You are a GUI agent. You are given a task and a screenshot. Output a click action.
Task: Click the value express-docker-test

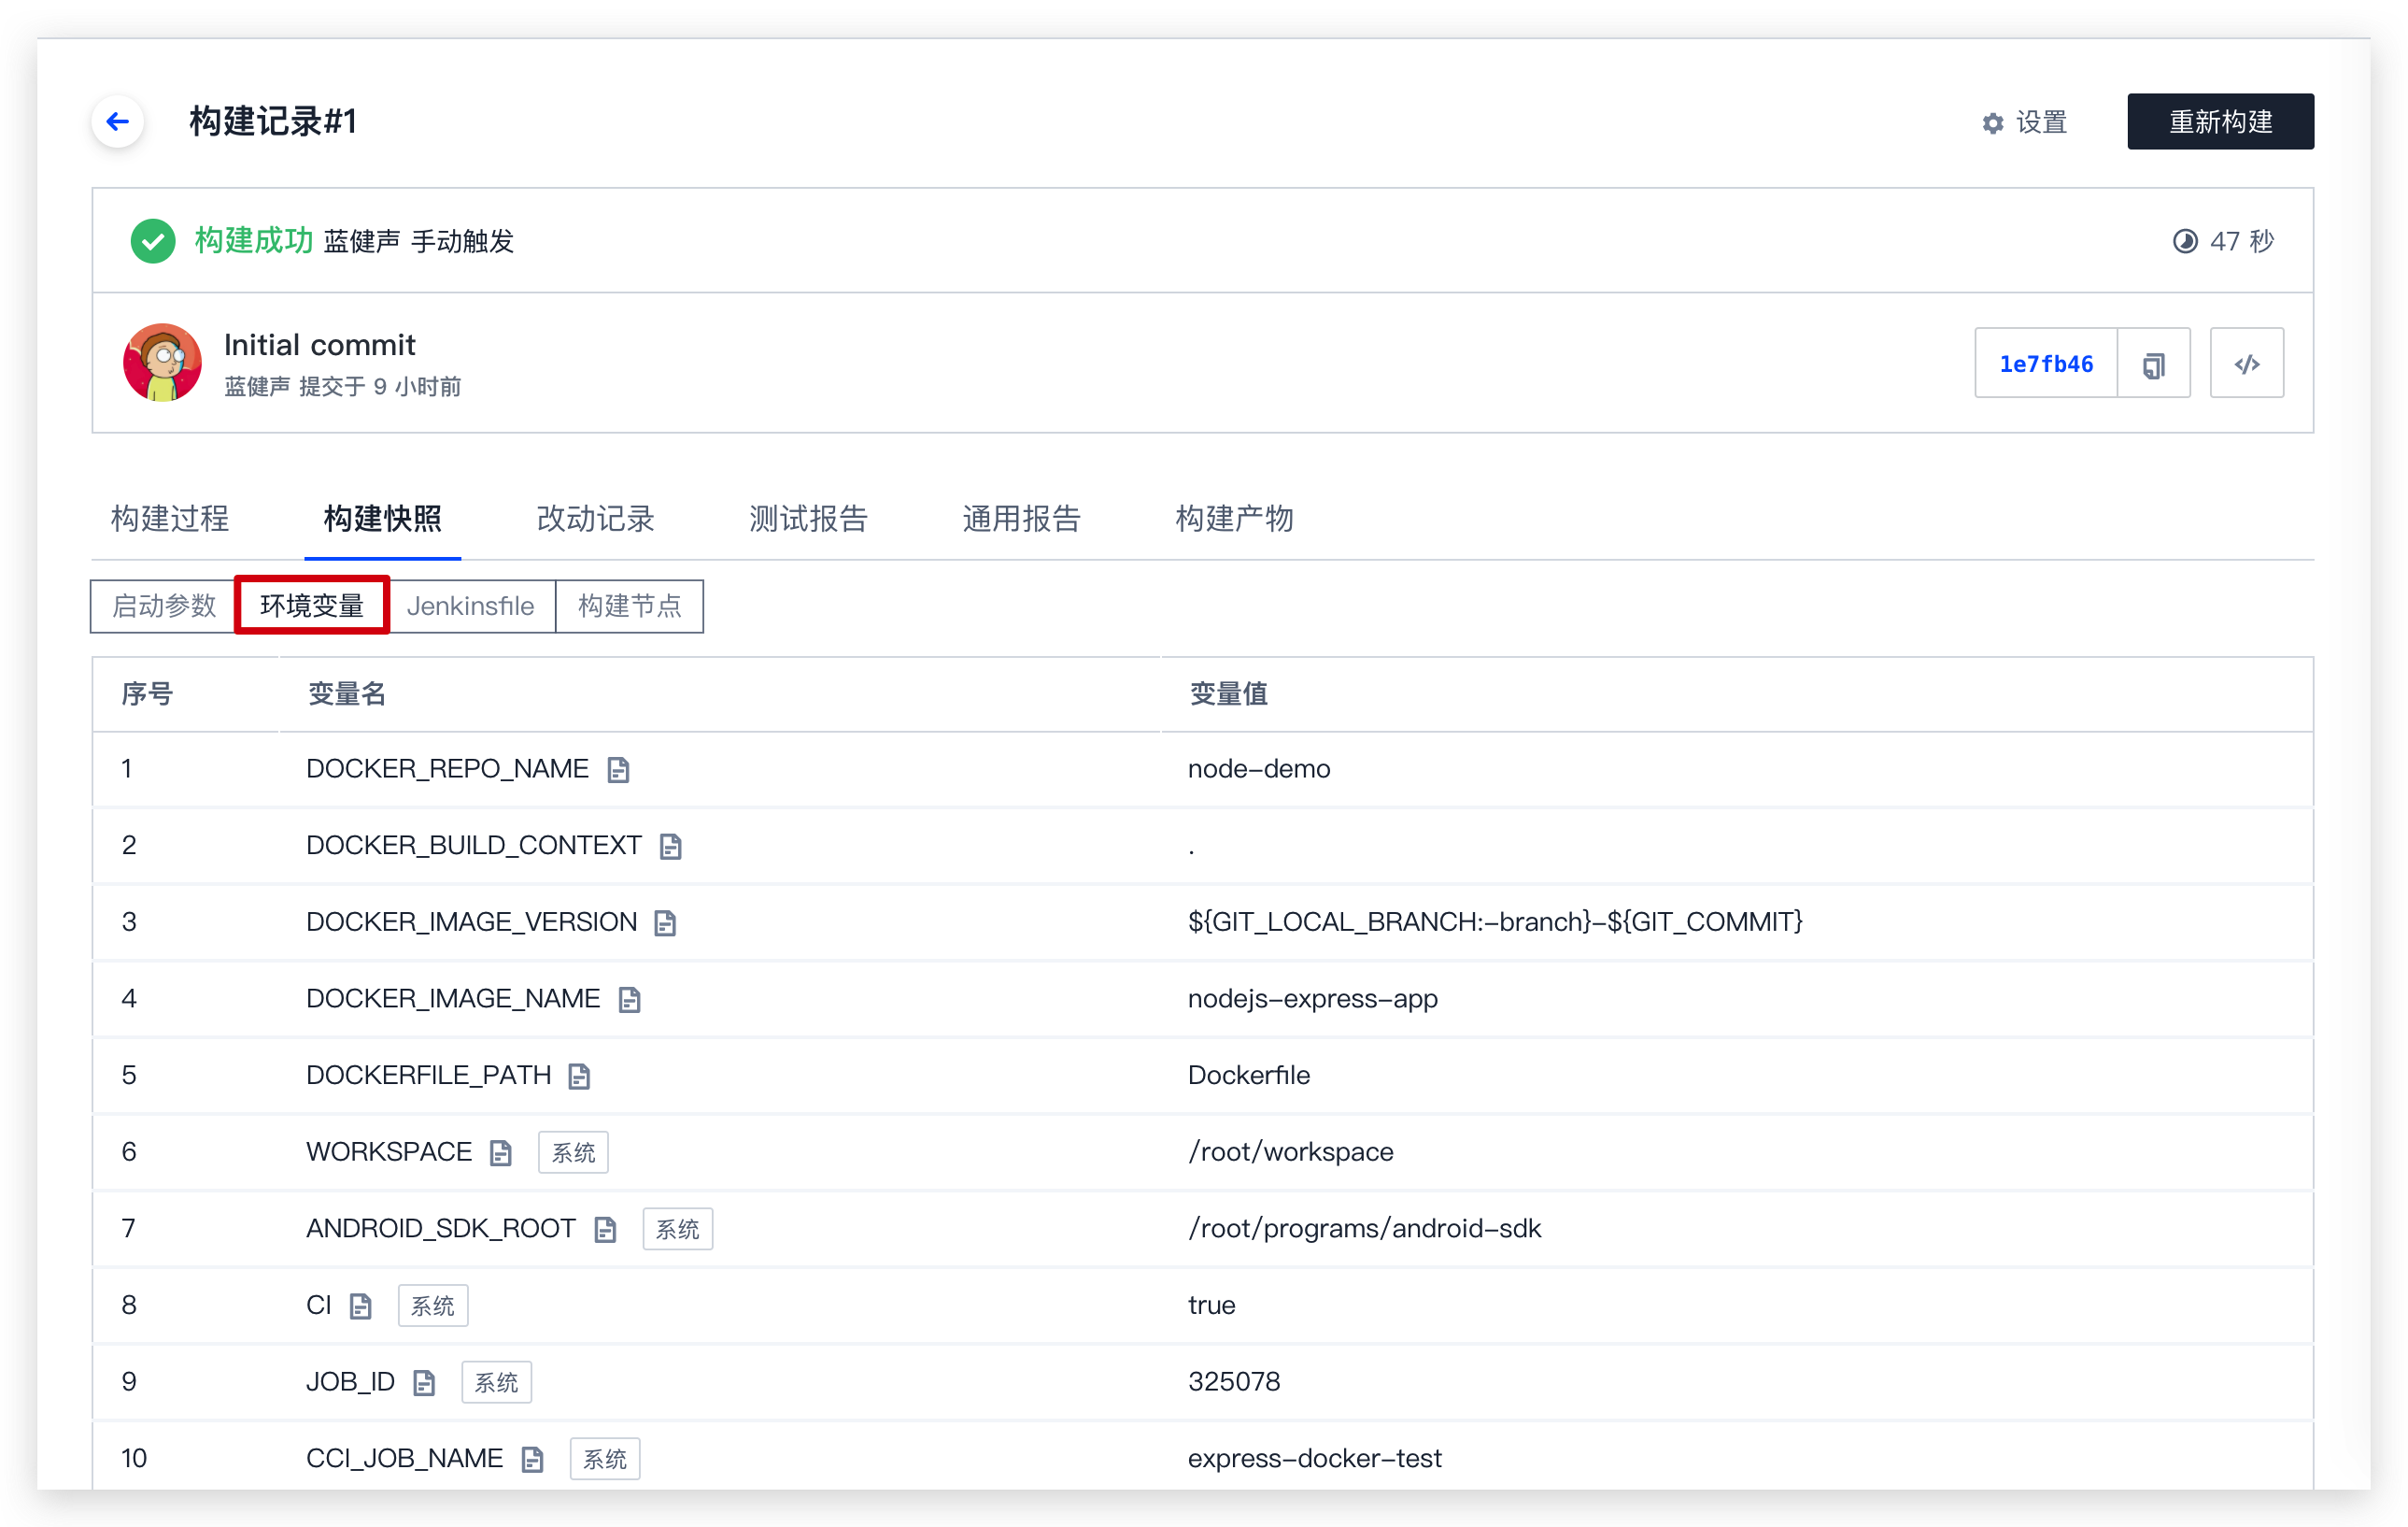click(x=1315, y=1459)
